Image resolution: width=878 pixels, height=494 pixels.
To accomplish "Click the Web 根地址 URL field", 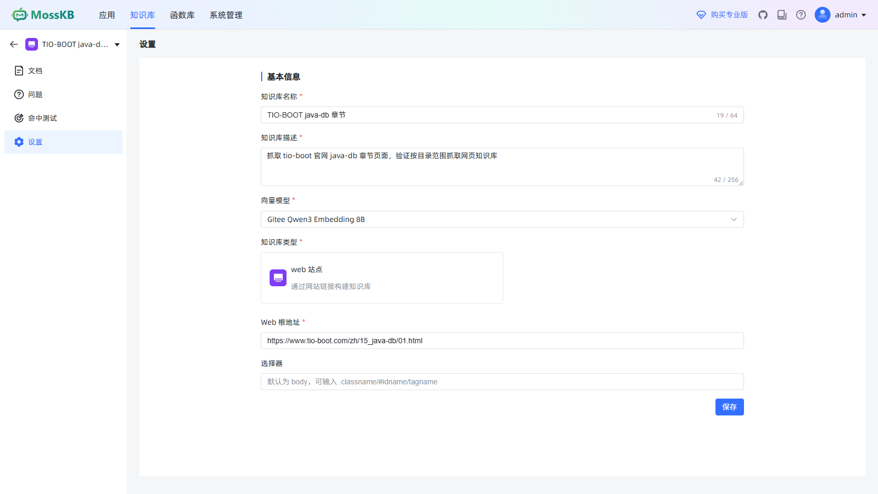I will (x=502, y=341).
